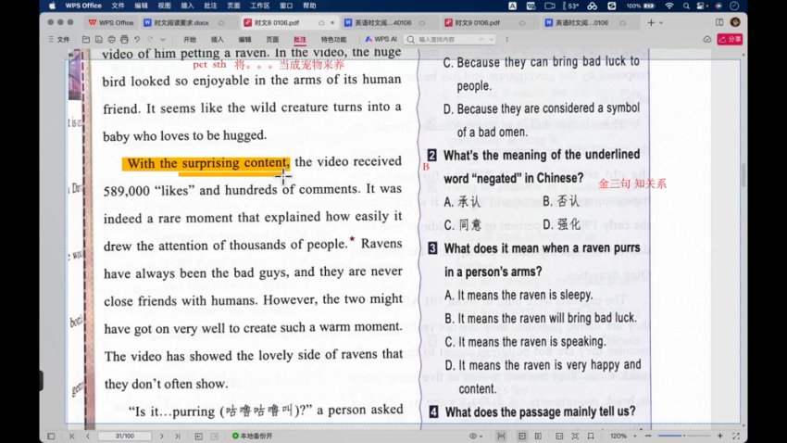Open the 插入 ribbon tab

[218, 40]
